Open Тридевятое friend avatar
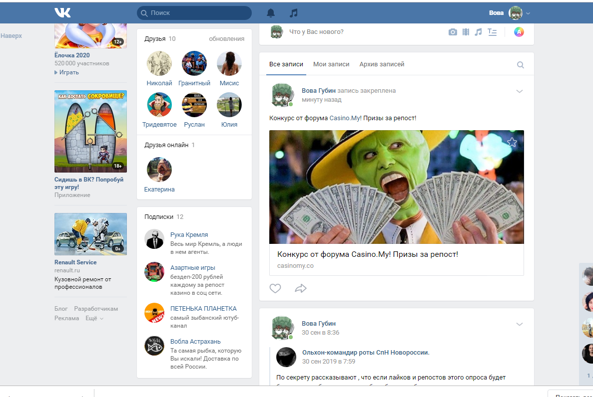 (x=159, y=105)
